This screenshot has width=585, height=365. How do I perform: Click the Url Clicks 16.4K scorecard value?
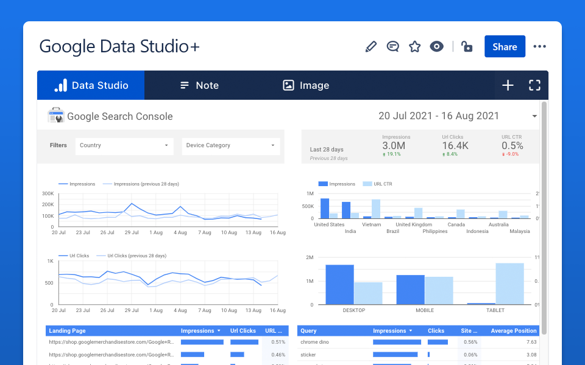pos(455,145)
